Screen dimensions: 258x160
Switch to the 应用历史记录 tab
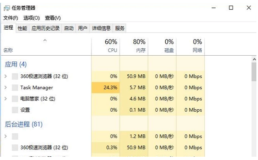coord(46,28)
